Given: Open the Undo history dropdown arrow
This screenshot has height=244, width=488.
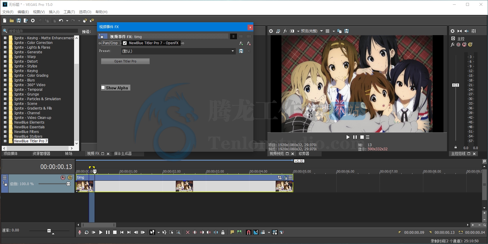Looking at the screenshot, I should (x=67, y=21).
